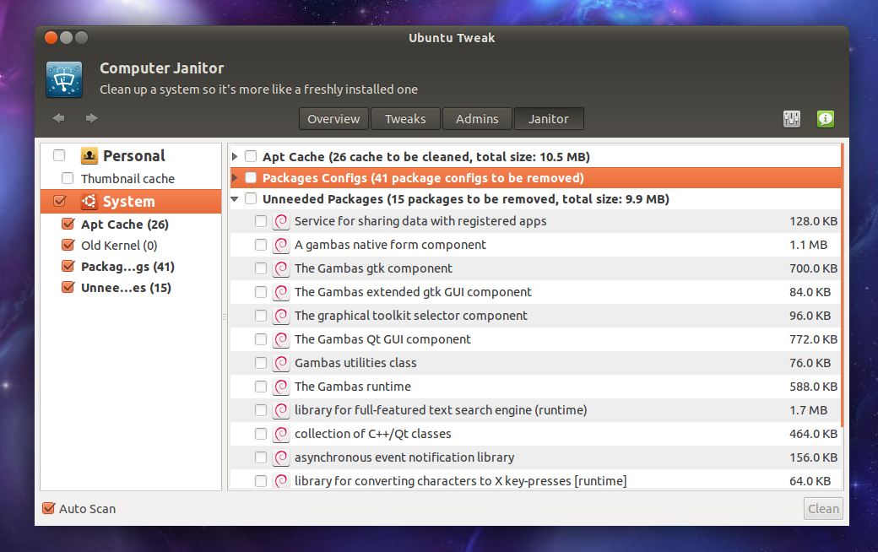Viewport: 878px width, 552px height.
Task: Select the System category row
Action: click(131, 202)
